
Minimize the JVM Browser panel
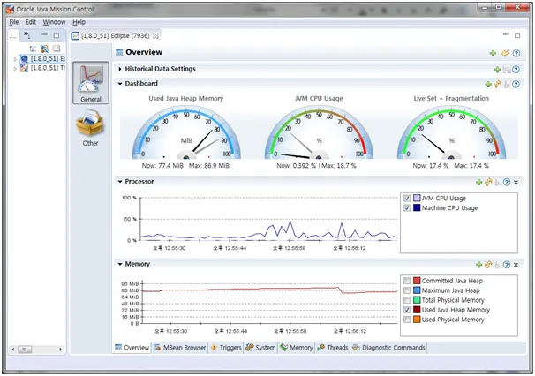[x=45, y=34]
